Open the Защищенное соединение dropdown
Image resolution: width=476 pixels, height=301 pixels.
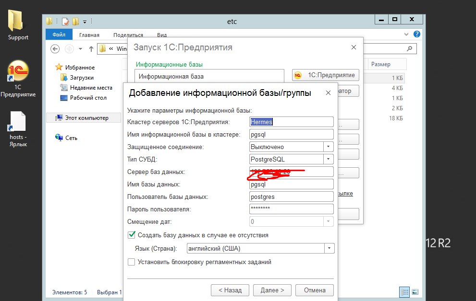point(328,147)
